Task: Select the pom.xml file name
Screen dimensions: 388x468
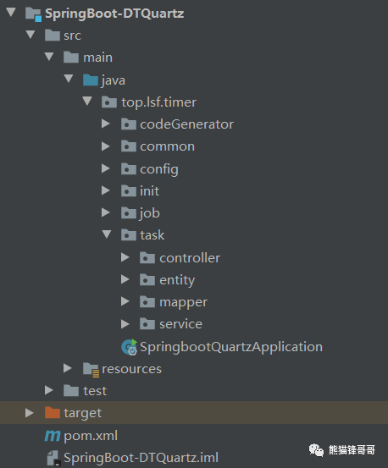Action: (x=91, y=437)
